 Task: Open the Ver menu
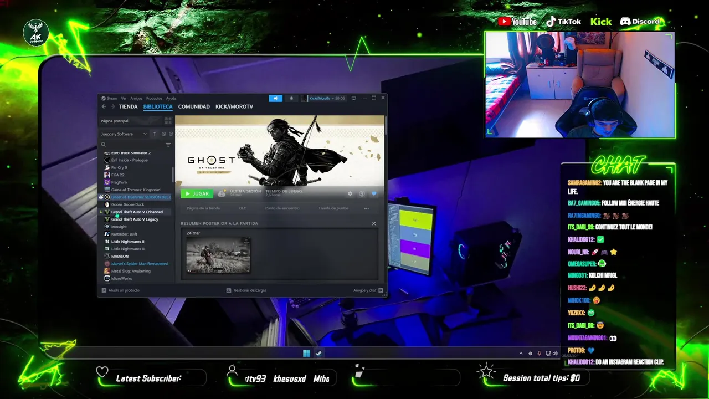pos(124,98)
